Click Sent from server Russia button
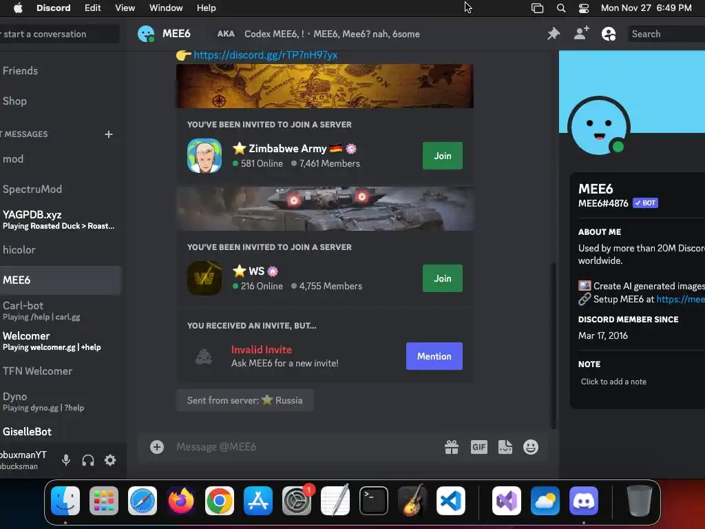 (244, 400)
